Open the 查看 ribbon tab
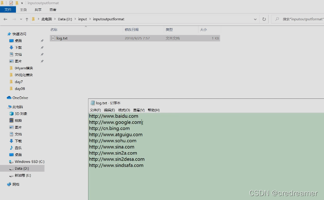 [x=53, y=10]
